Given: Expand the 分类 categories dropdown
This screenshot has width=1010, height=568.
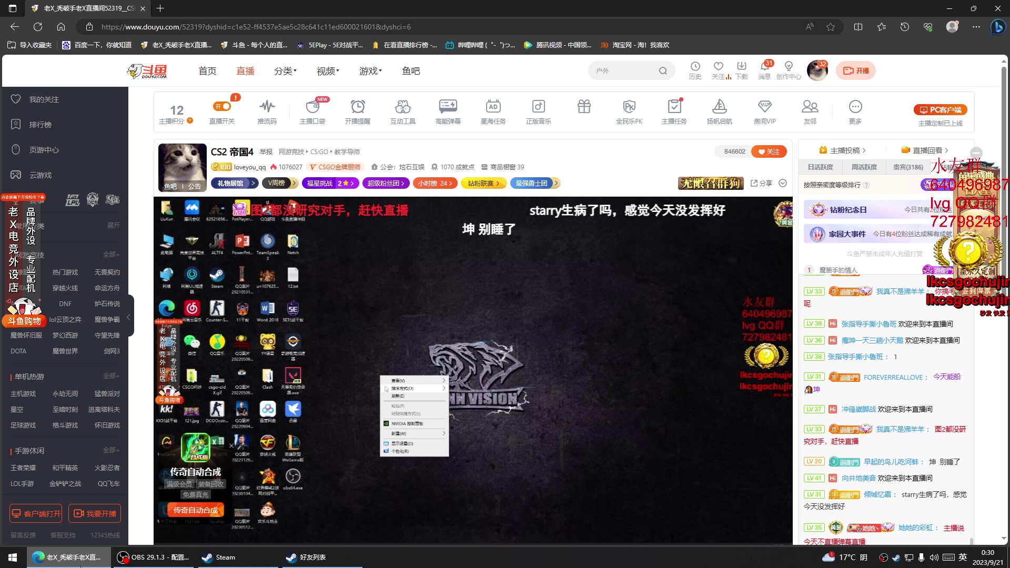Looking at the screenshot, I should pos(286,71).
